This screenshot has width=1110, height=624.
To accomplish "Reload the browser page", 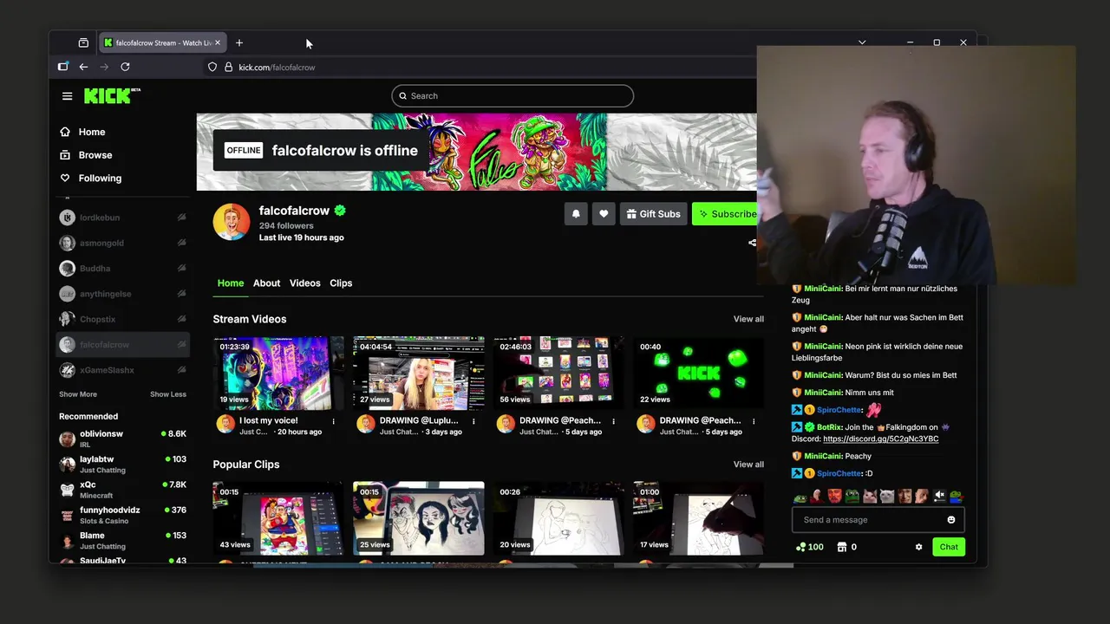I will click(125, 67).
